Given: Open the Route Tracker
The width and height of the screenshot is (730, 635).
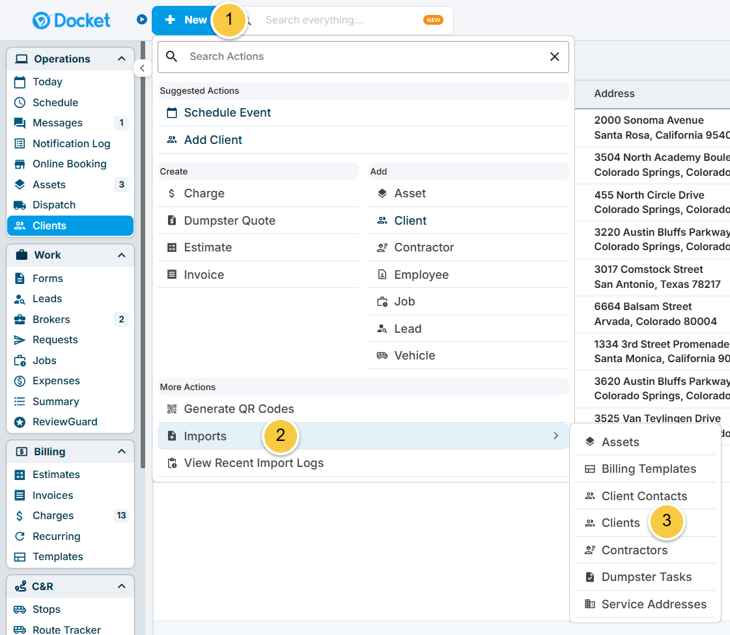Looking at the screenshot, I should tap(66, 628).
